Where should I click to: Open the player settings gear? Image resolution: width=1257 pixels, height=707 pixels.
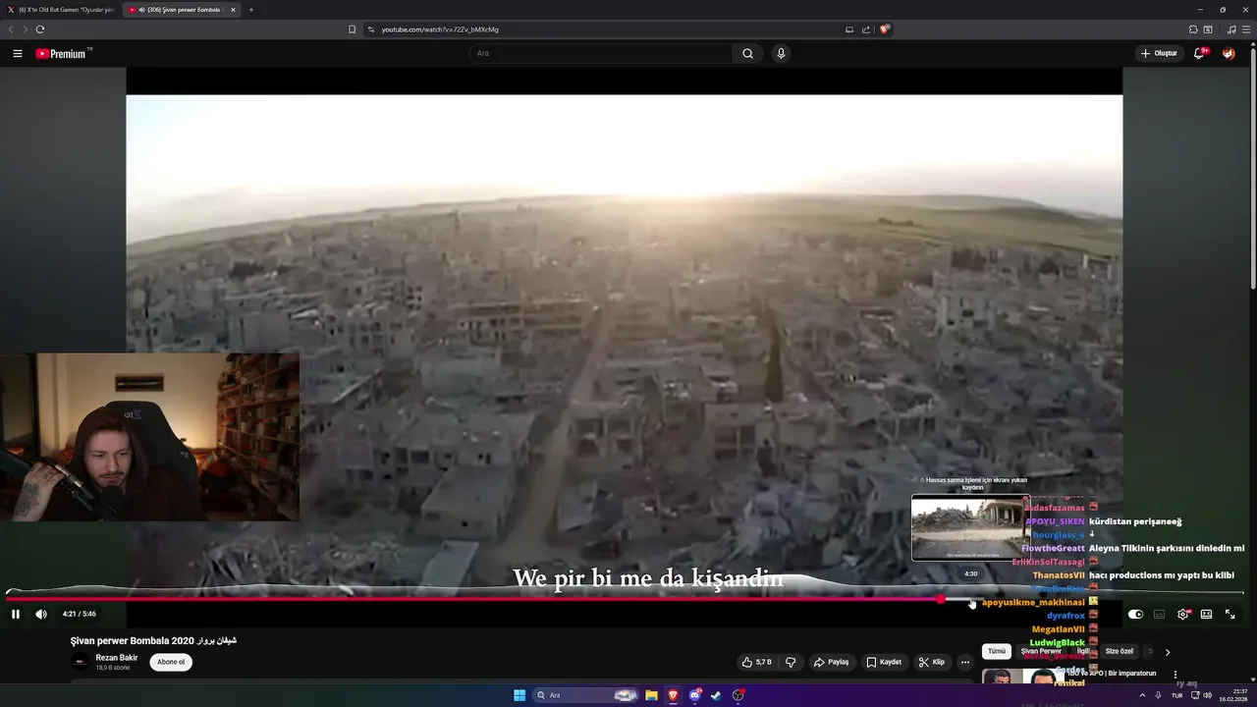click(1182, 614)
